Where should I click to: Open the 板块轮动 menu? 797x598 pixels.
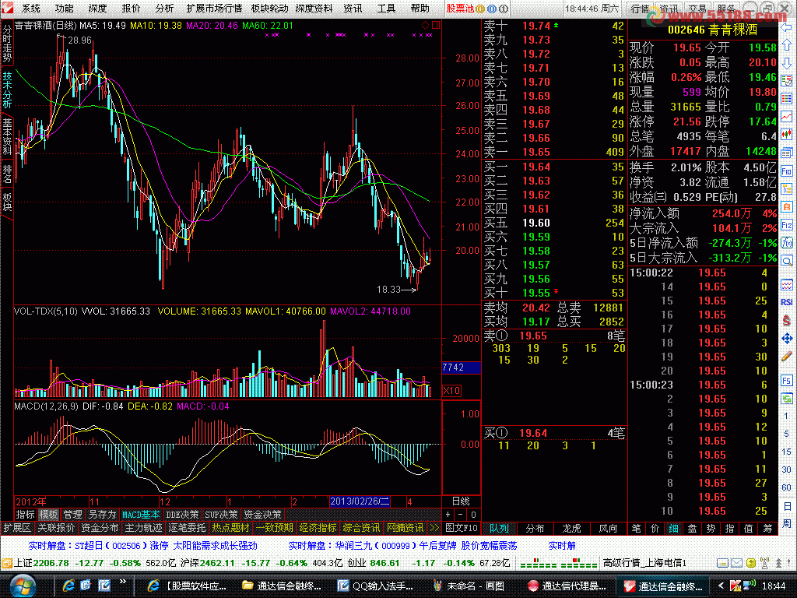[269, 8]
